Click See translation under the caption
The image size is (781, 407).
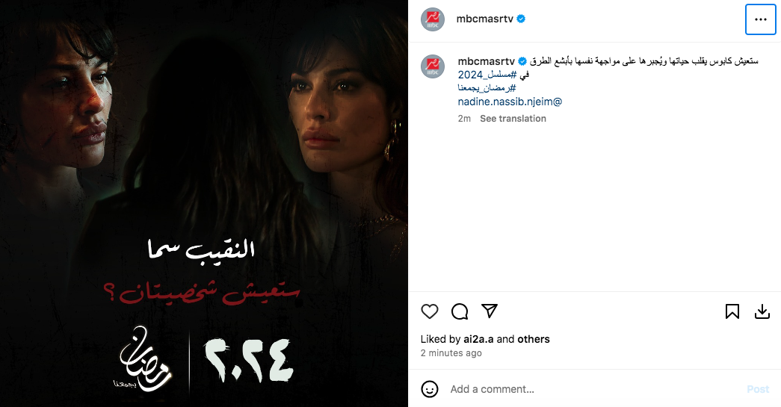point(513,119)
